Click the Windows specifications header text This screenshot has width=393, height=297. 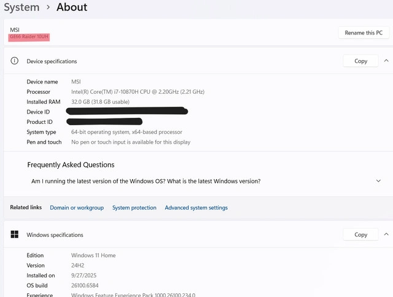(x=55, y=235)
